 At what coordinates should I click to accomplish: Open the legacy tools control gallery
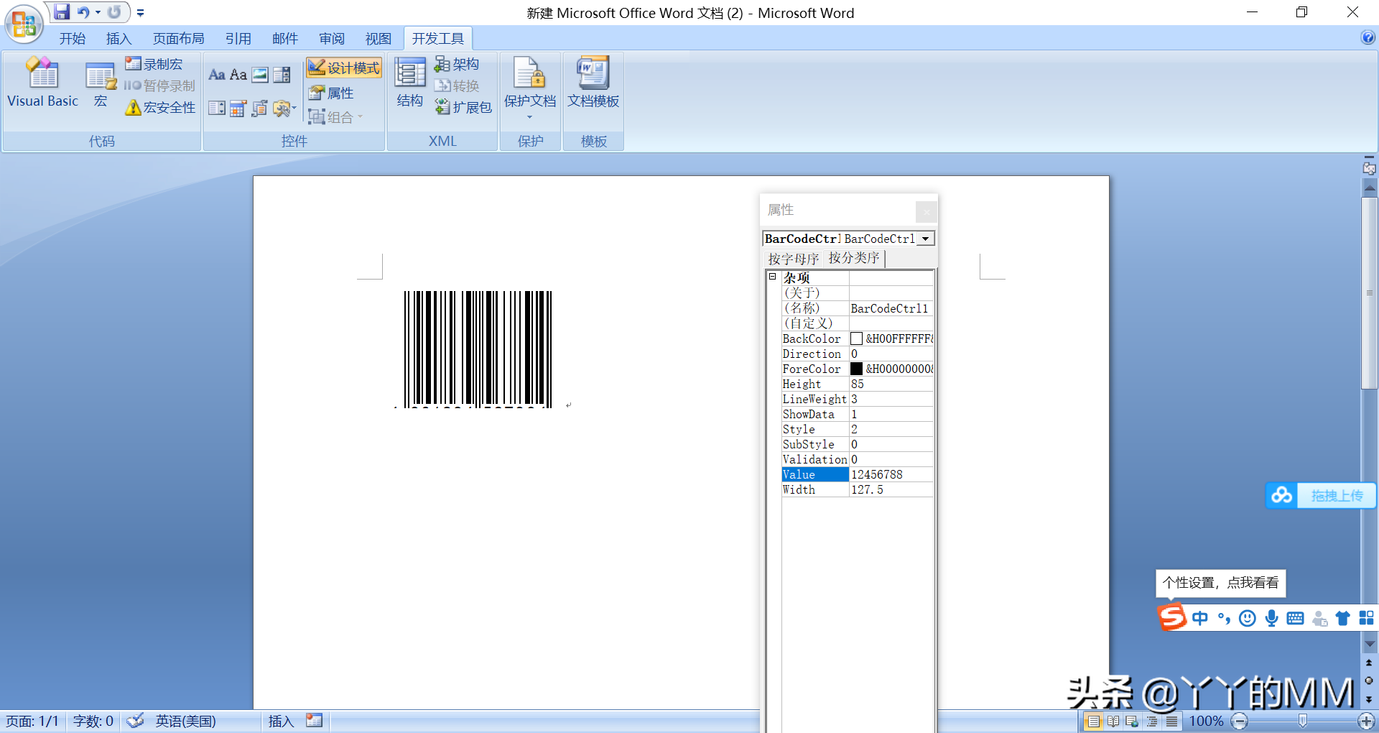click(x=284, y=109)
